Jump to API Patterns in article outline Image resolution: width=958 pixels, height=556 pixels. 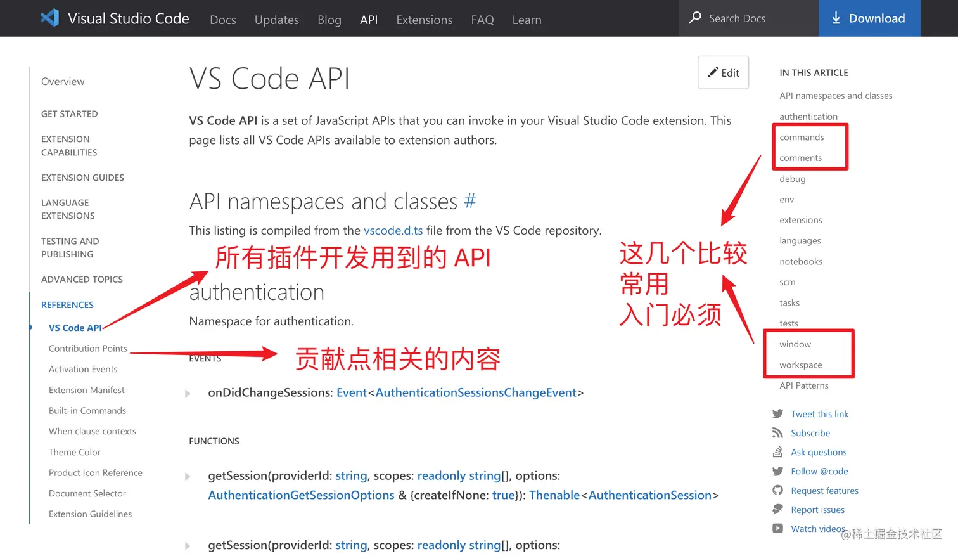tap(804, 385)
